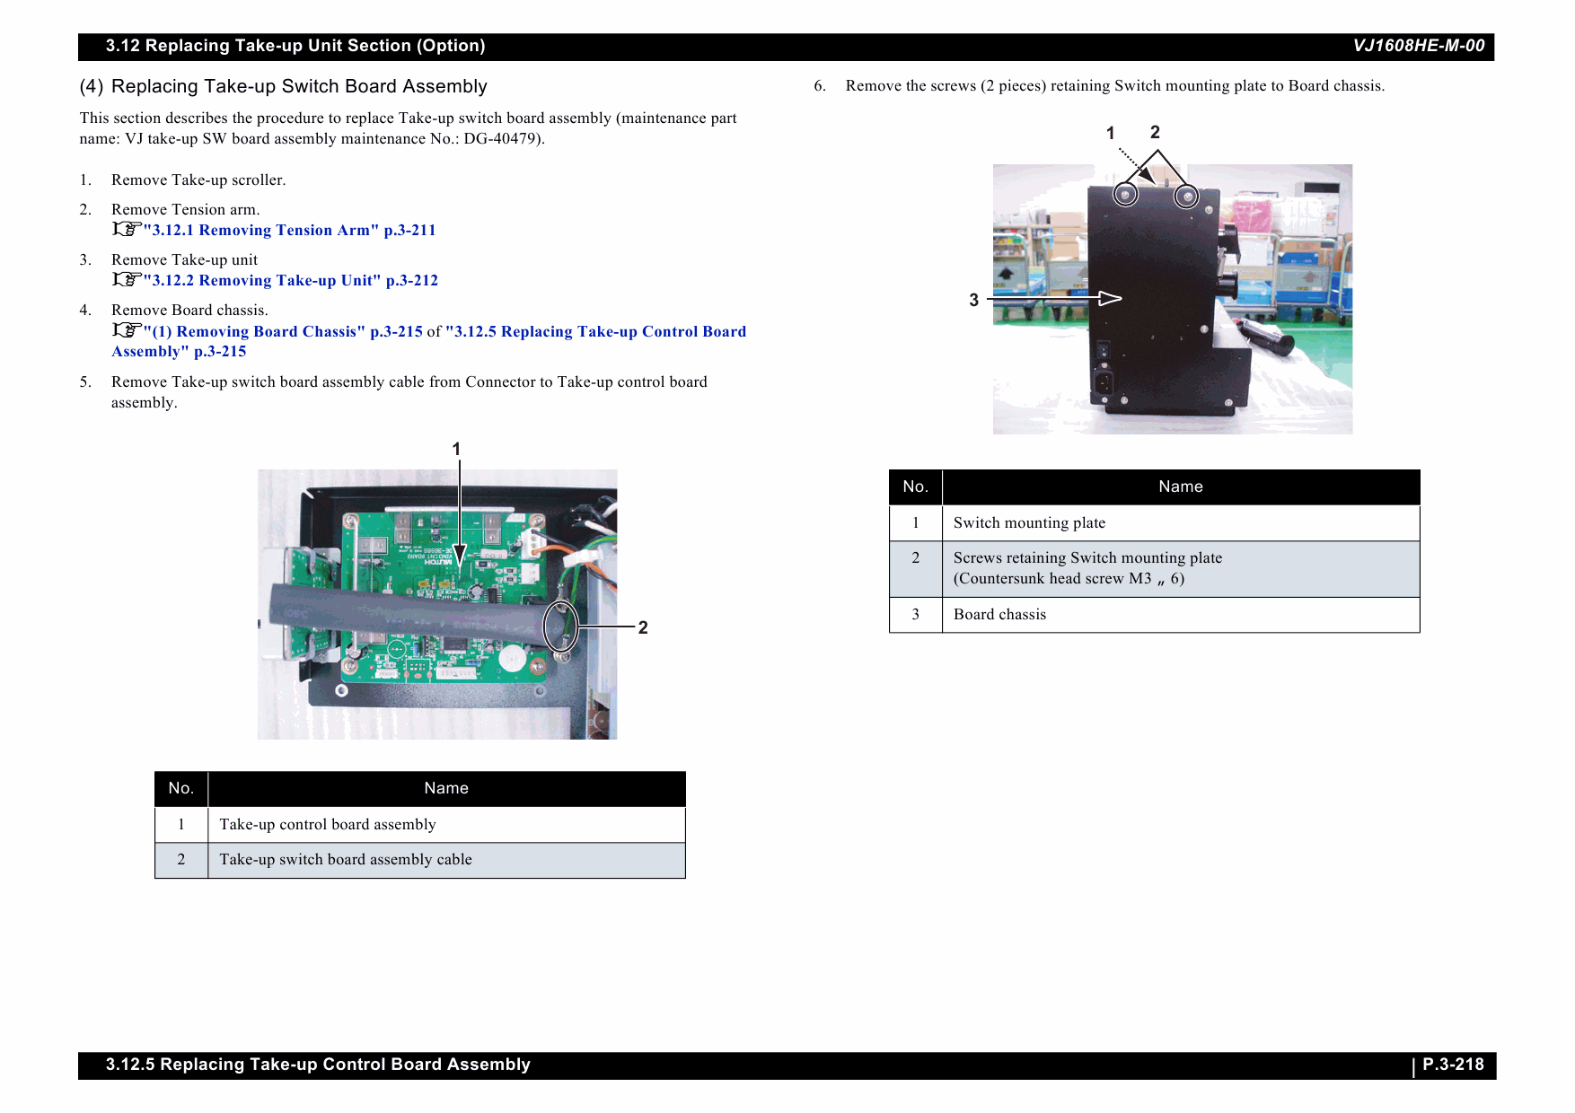
Task: Click table cell "Board chassis"
Action: click(x=1181, y=615)
